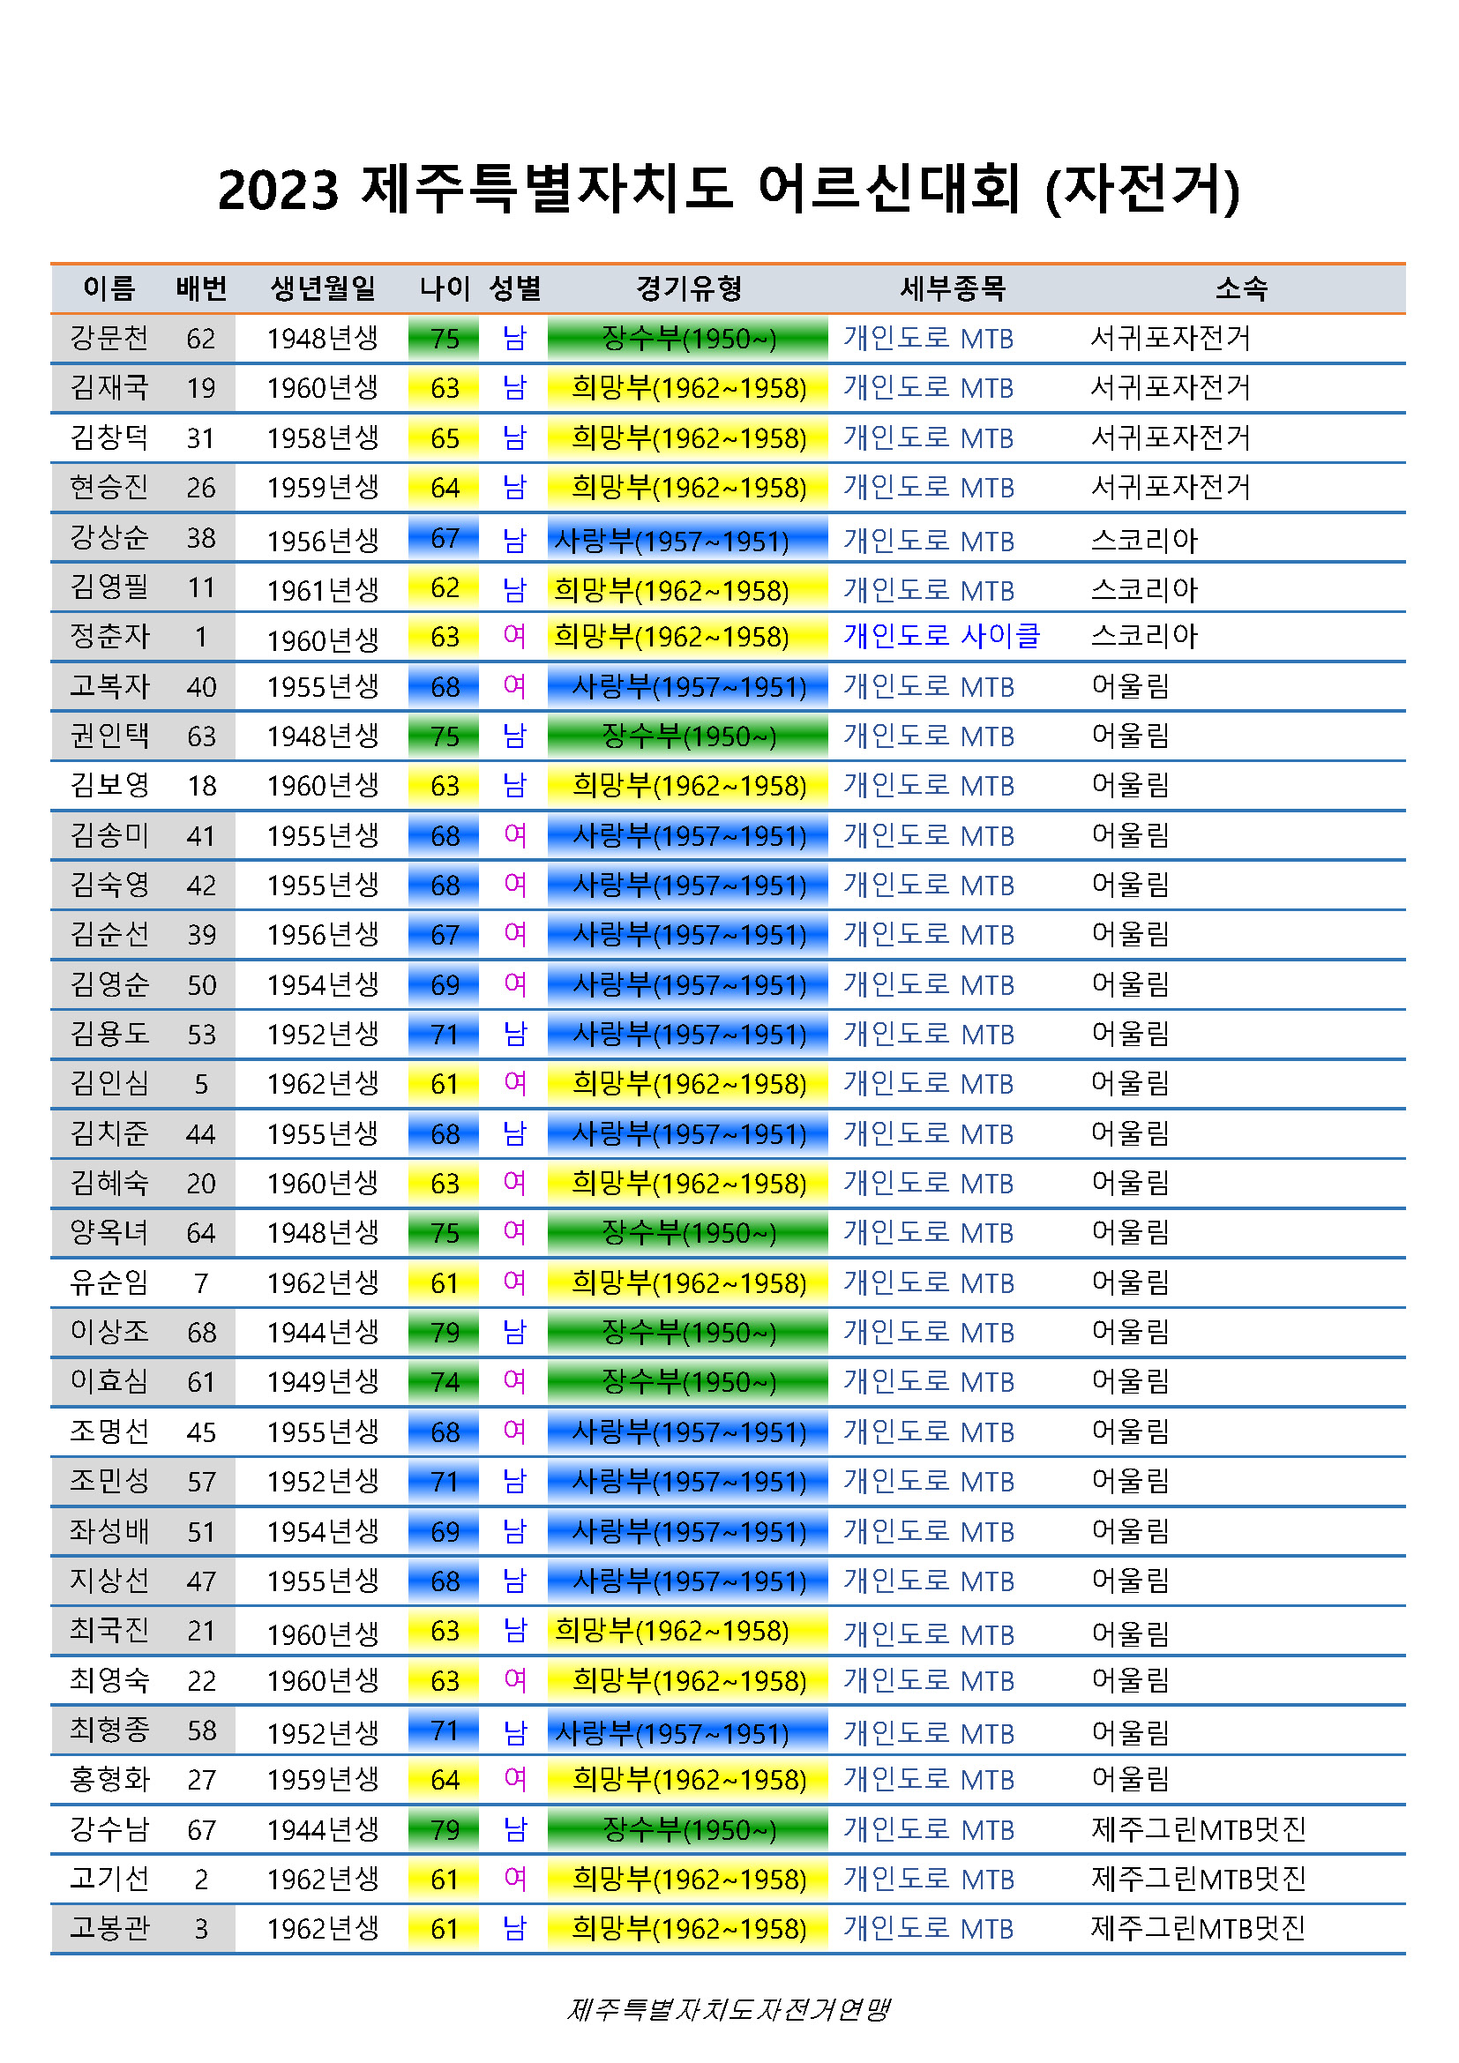Click the 나이 column header
The width and height of the screenshot is (1459, 2063).
445,288
